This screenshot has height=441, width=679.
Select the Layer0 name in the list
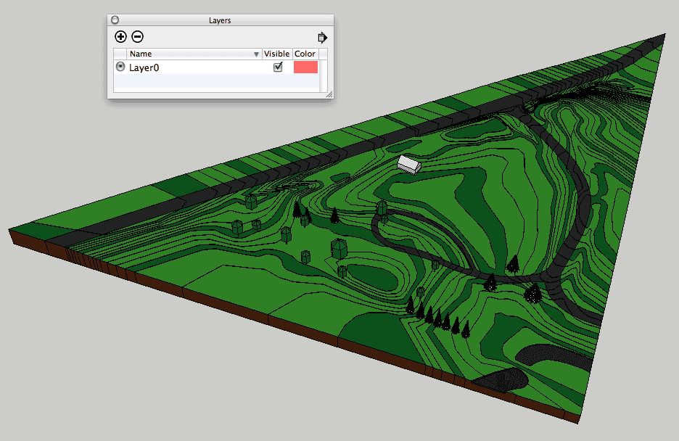pos(144,67)
